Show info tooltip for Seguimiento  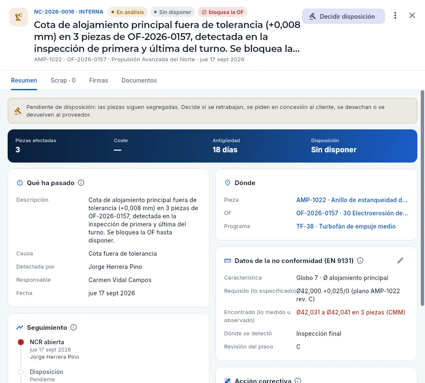(74, 327)
